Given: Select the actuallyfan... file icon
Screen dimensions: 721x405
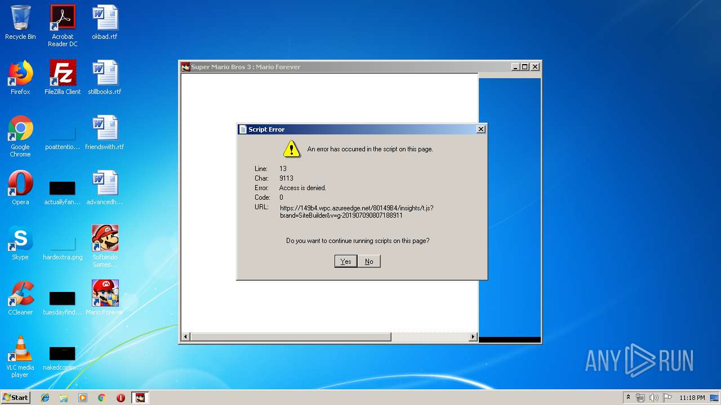Looking at the screenshot, I should 63,191.
